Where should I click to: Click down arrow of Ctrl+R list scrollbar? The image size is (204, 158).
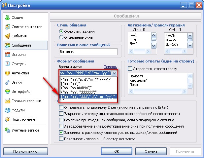(x=153, y=46)
